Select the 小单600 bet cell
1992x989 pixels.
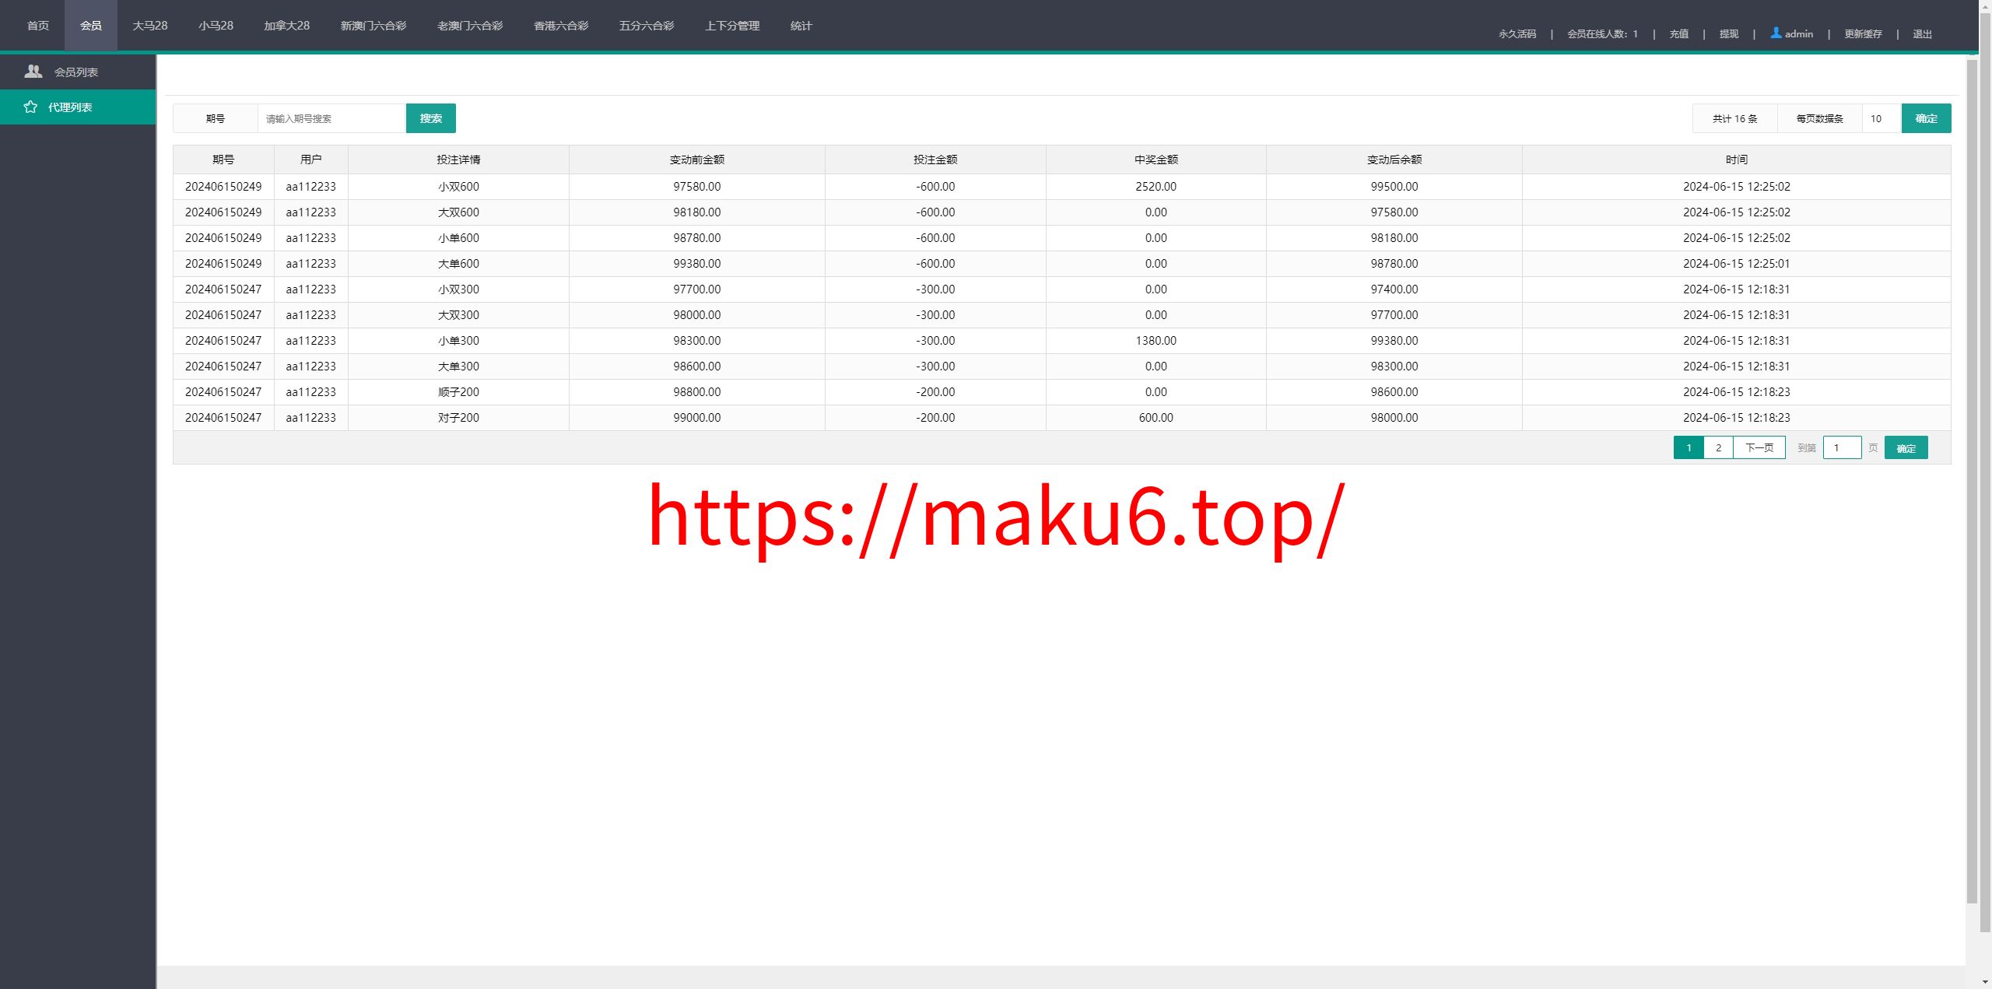[x=458, y=238]
